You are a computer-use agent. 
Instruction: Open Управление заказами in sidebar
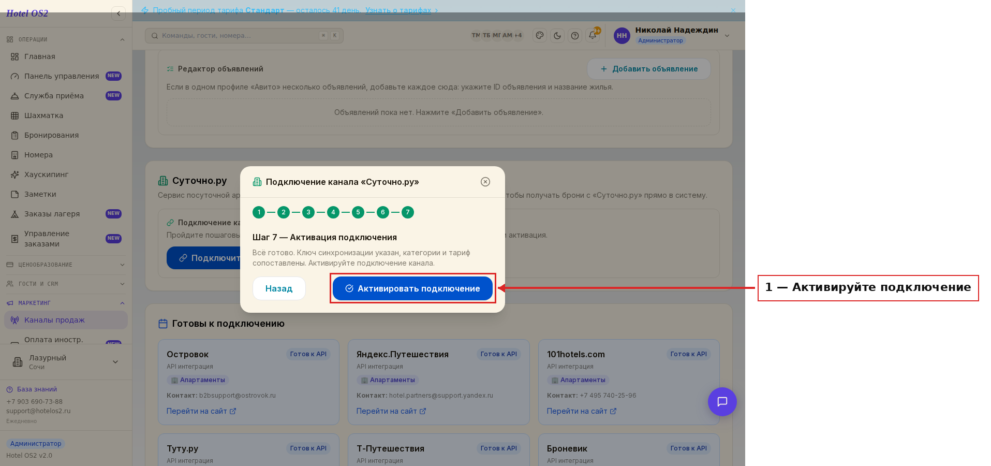(66, 239)
